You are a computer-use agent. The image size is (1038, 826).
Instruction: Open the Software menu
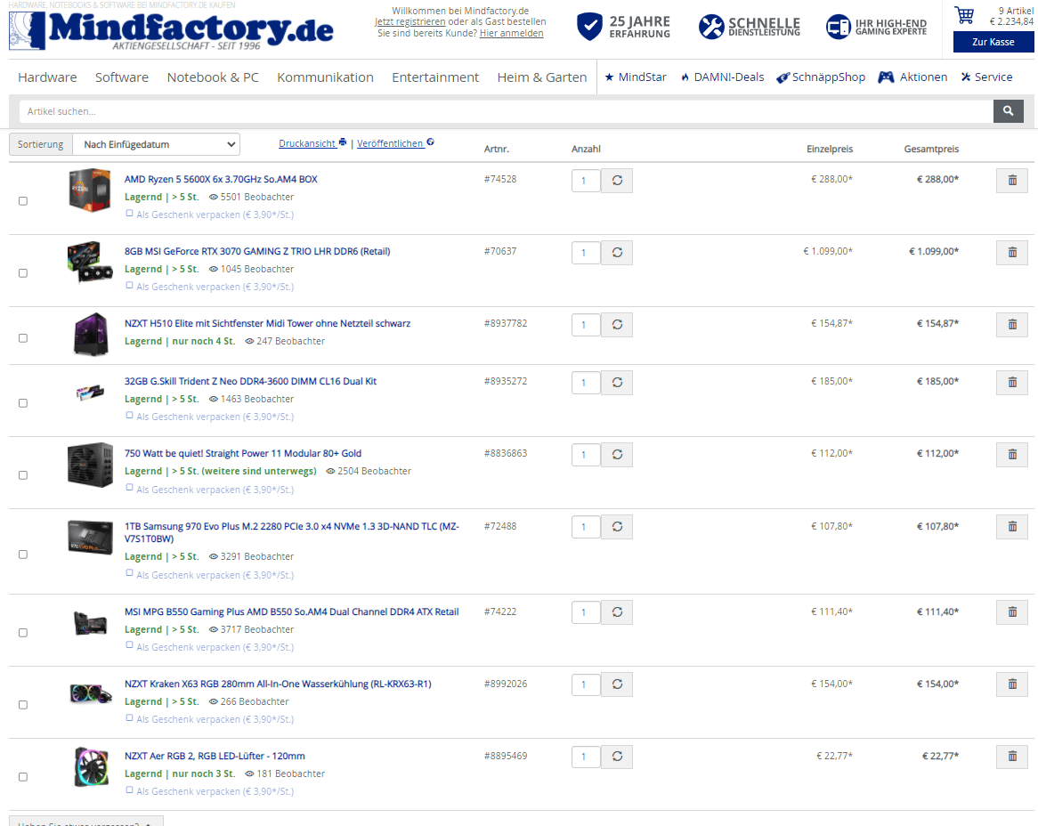pos(122,77)
